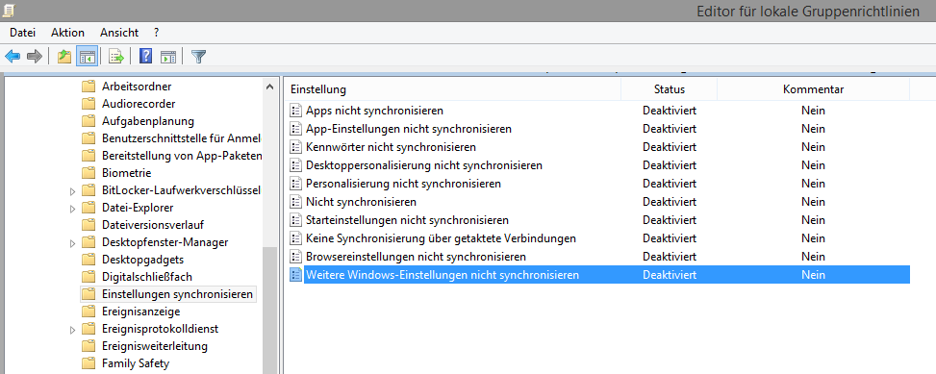Viewport: 936px width, 374px height.
Task: Select Benutzerschnittstelle für Anmel… folder
Action: [x=182, y=138]
